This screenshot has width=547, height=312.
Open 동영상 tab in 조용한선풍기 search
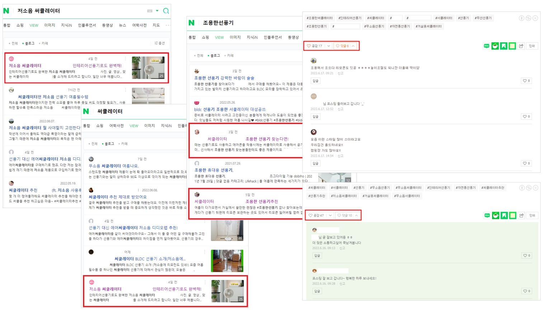tap(293, 37)
